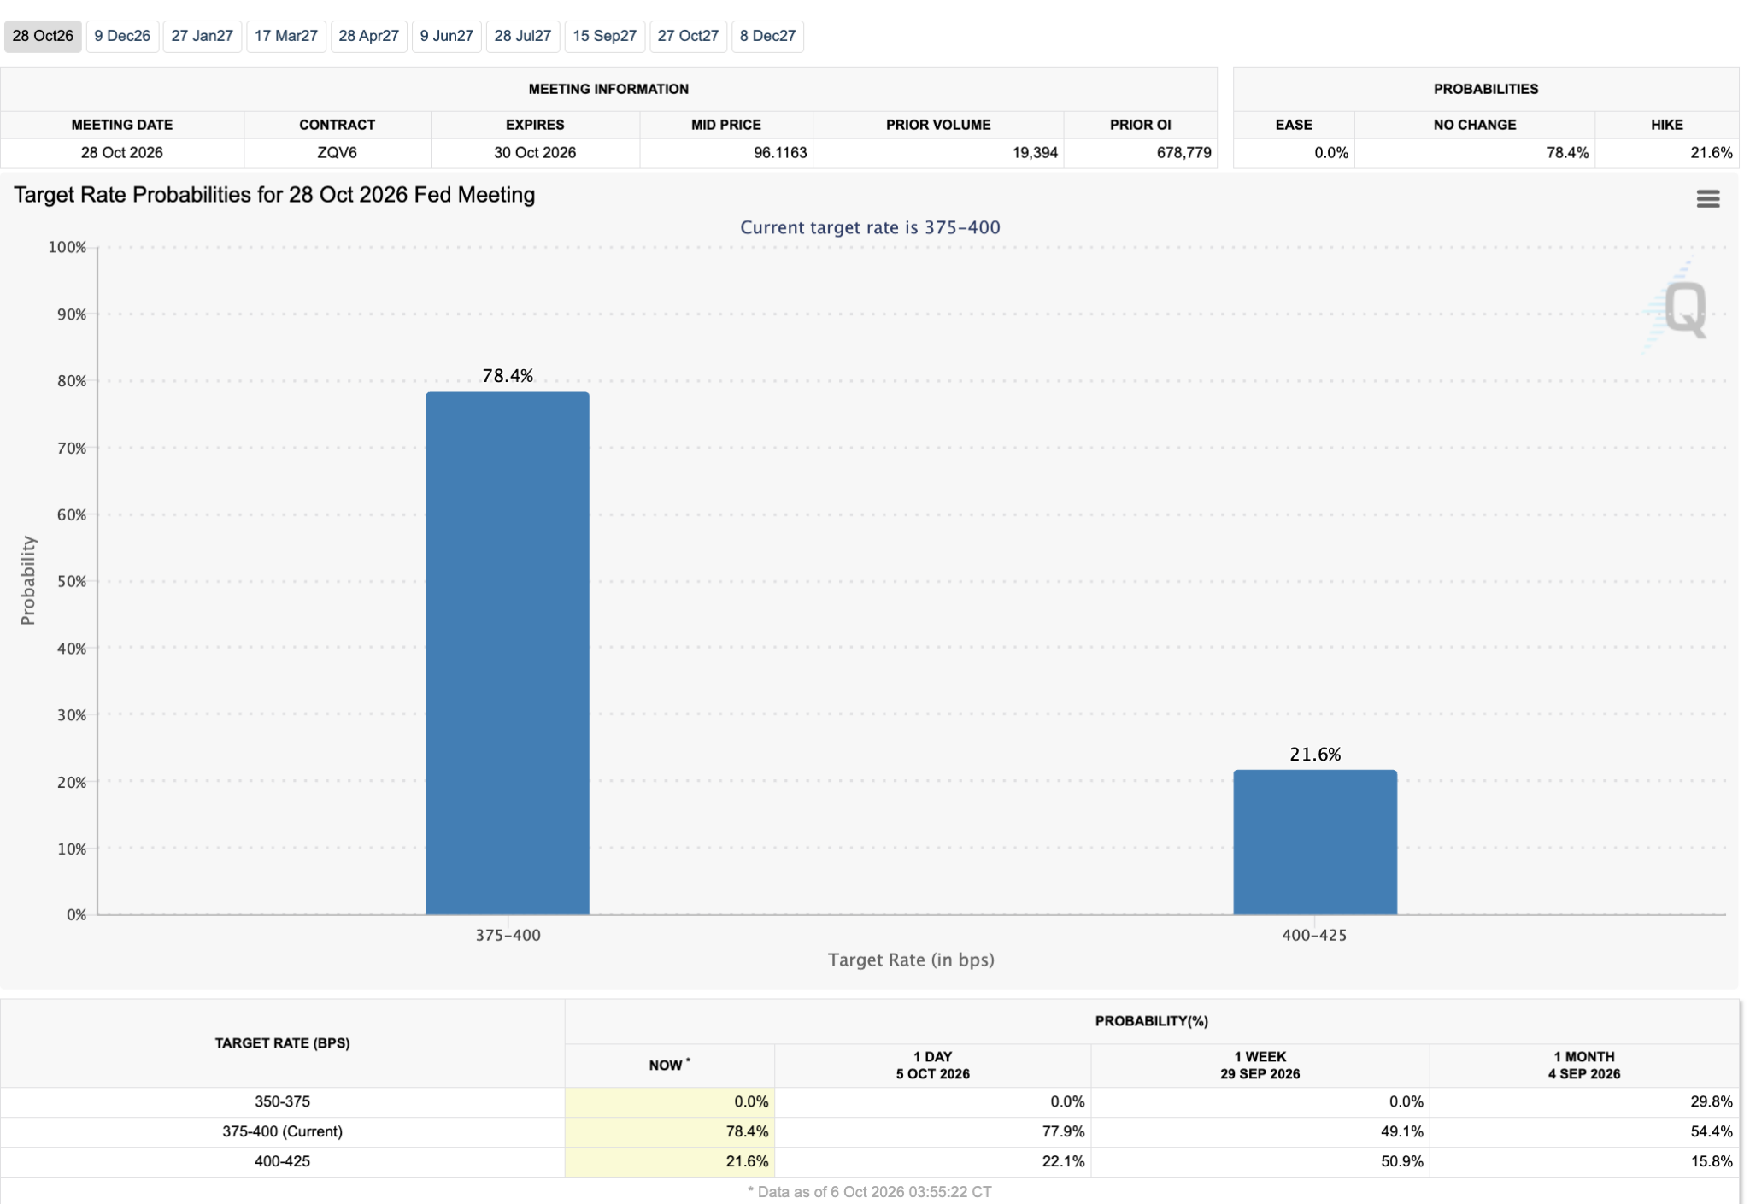
Task: Select the 1 week value 50.9%
Action: pos(1401,1161)
